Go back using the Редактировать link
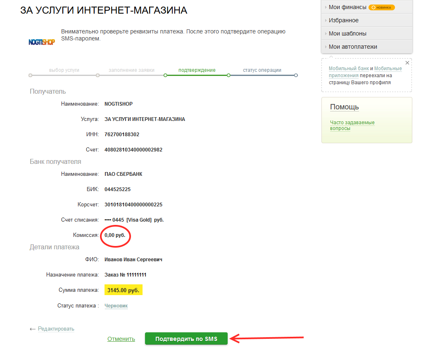The height and width of the screenshot is (357, 421). point(56,329)
